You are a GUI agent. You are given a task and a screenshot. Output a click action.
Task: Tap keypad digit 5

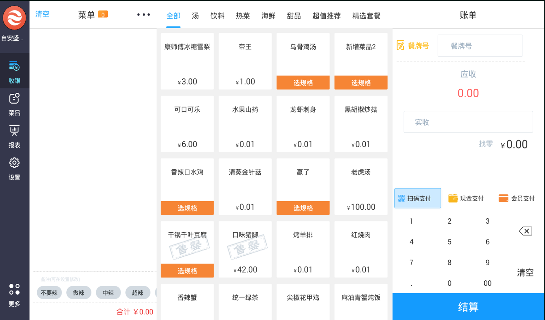(449, 242)
